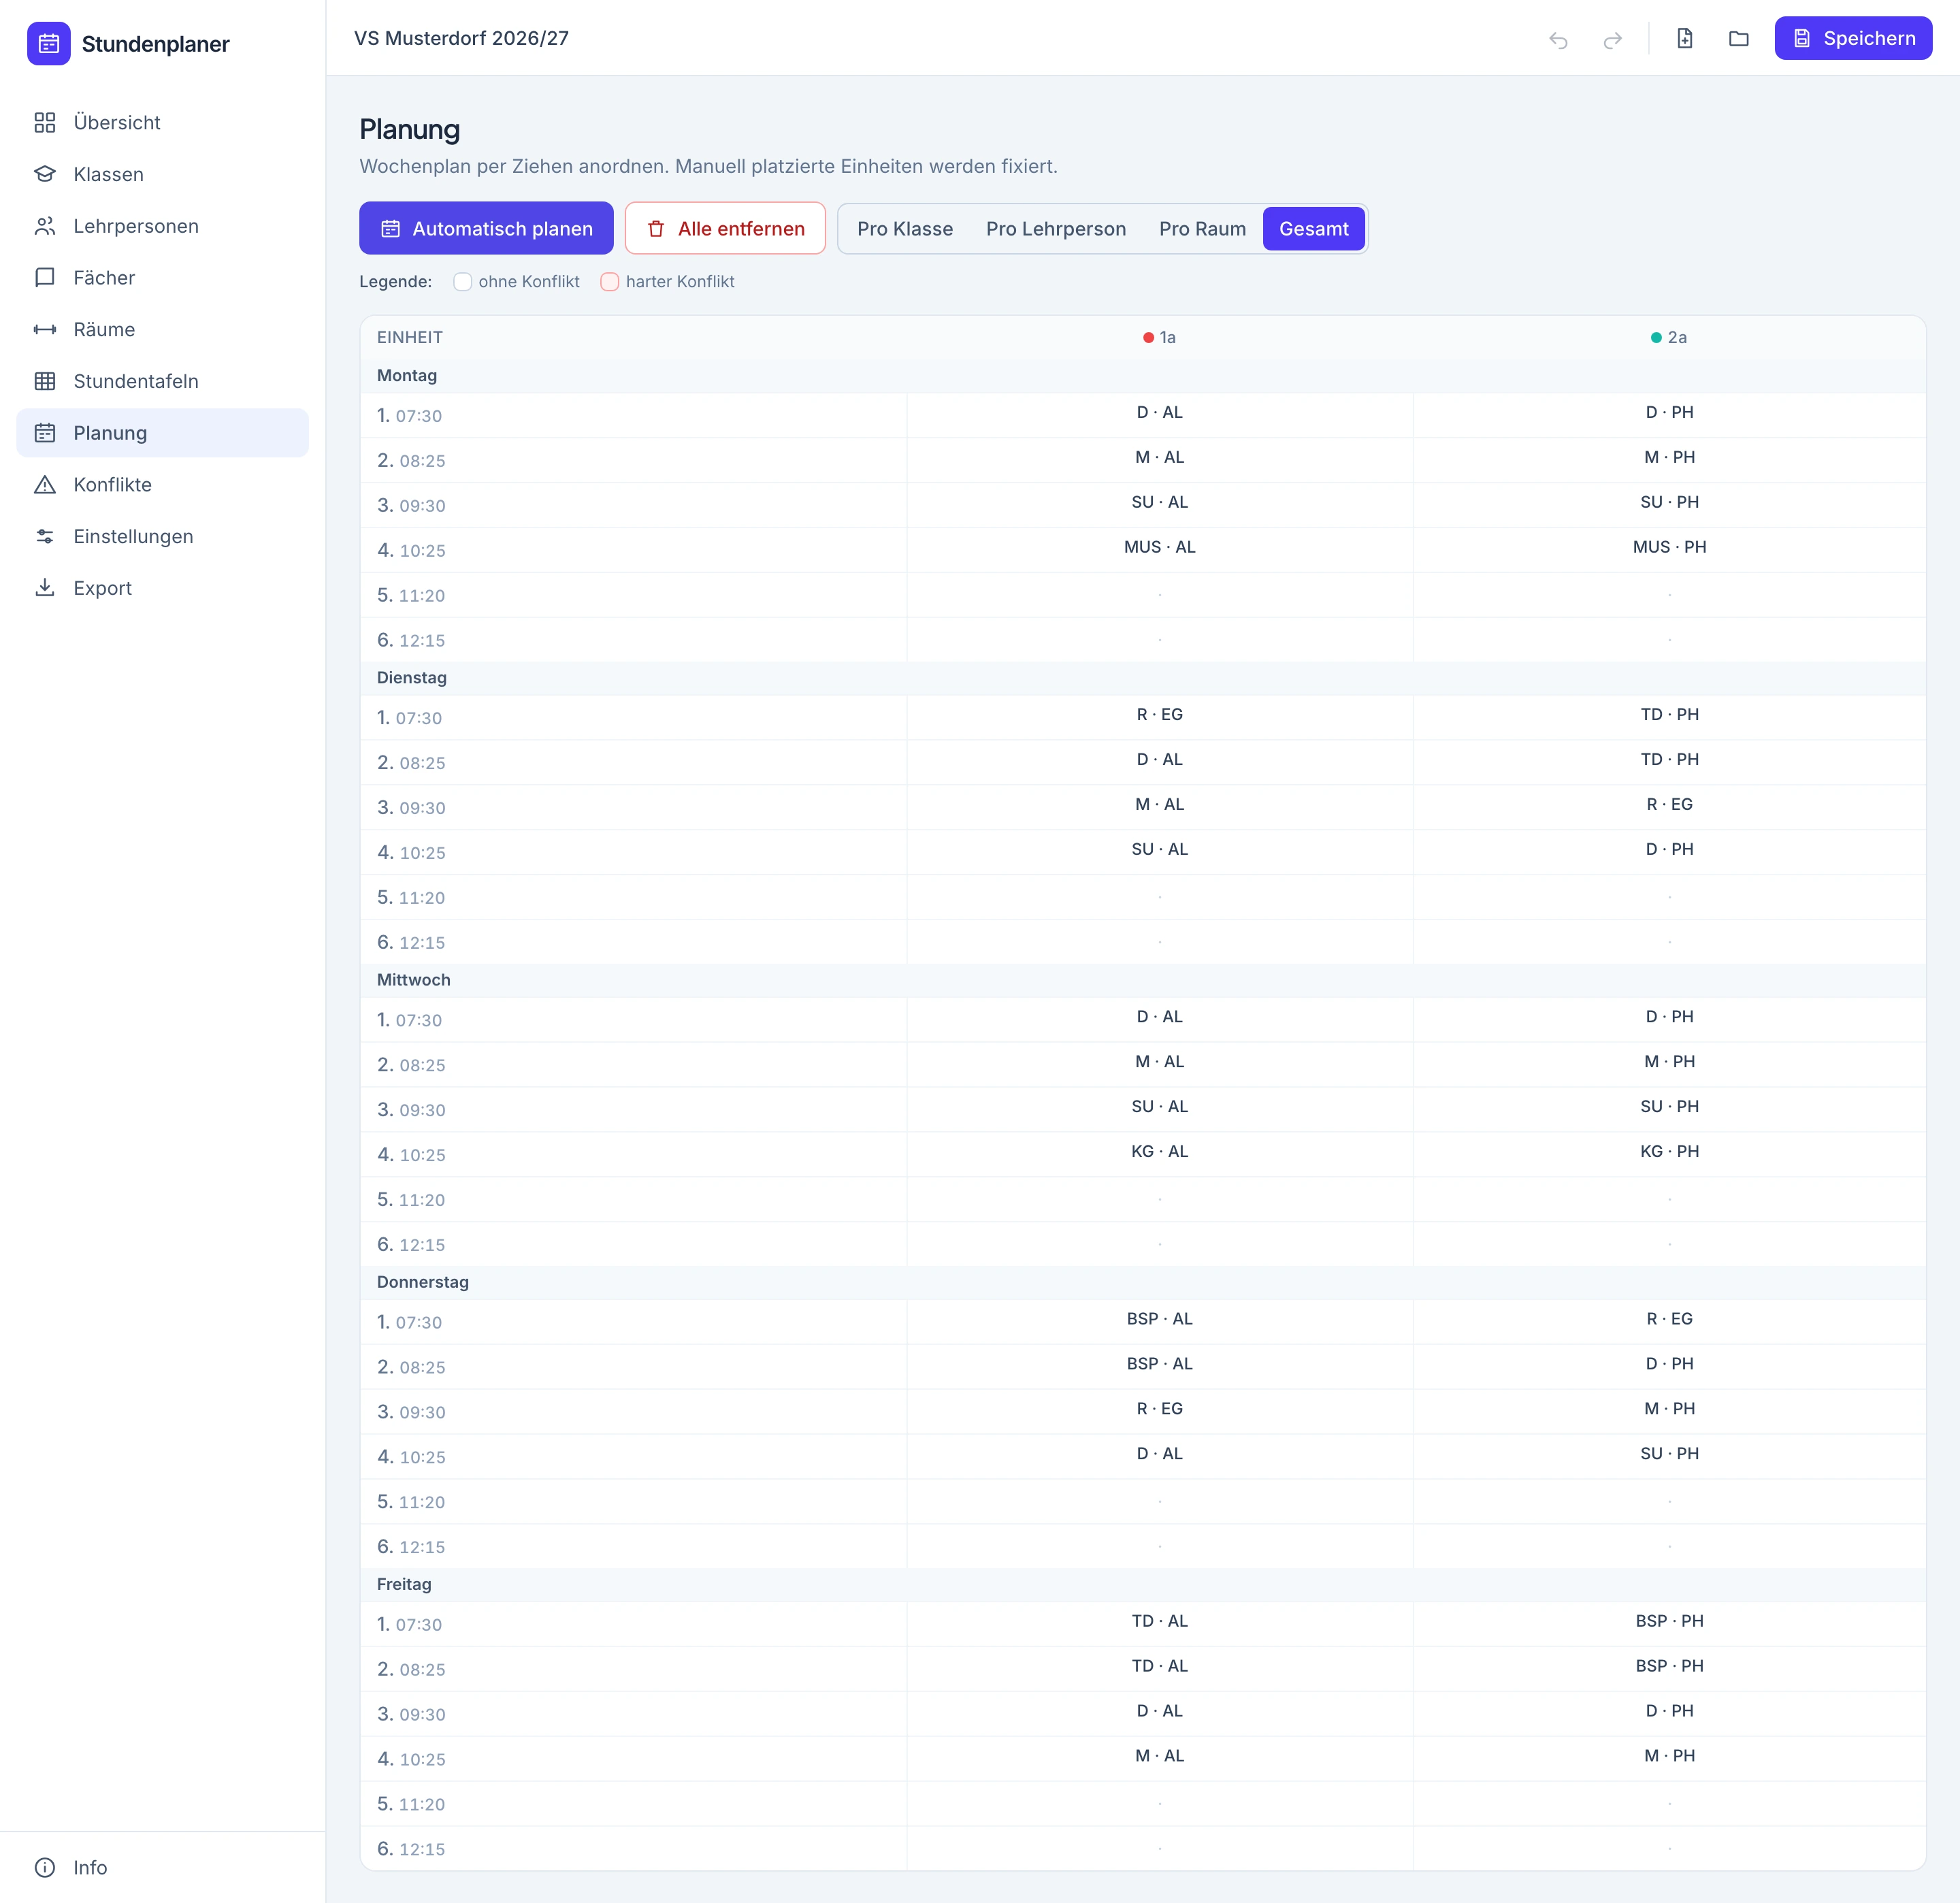Switch to Pro Klasse view

905,229
